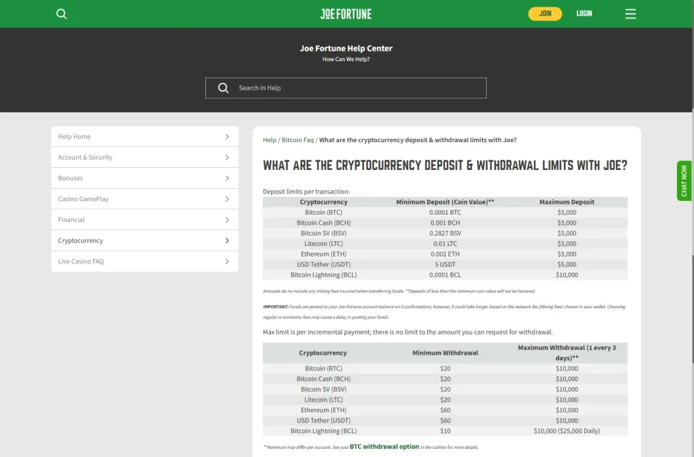Open Bonuses help section

tap(145, 178)
